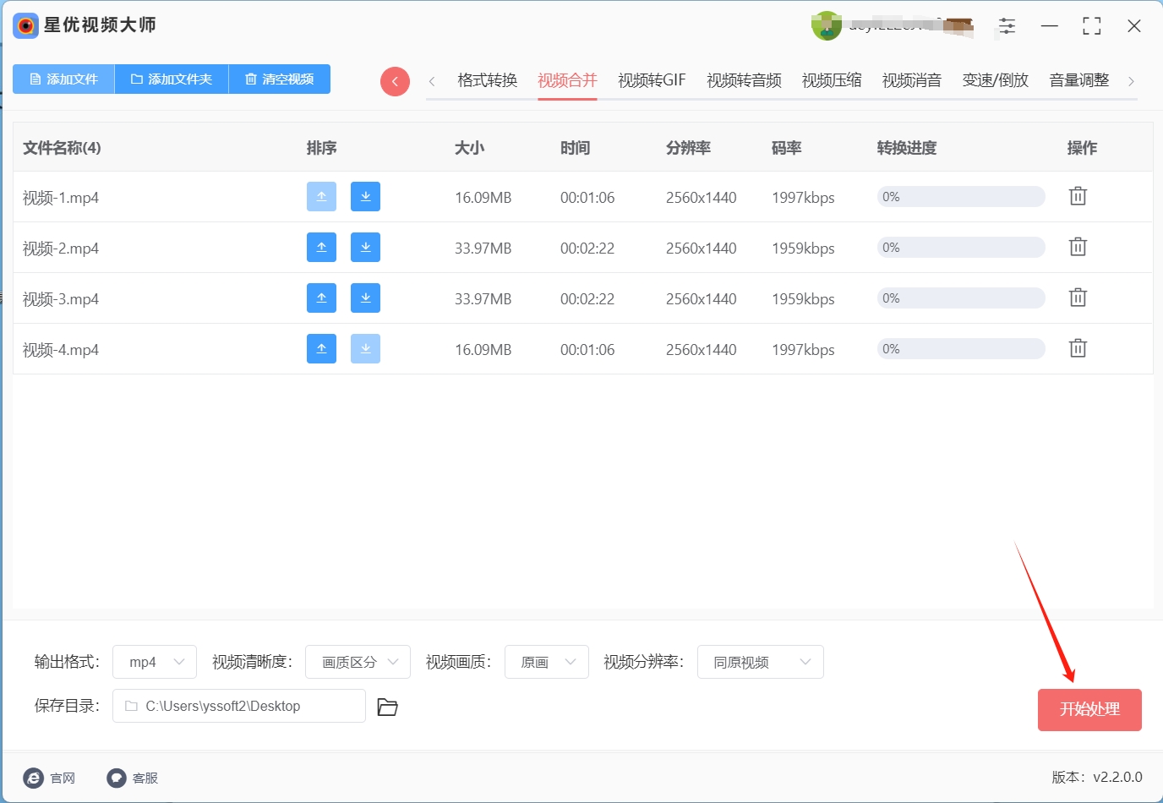The image size is (1163, 803).
Task: Move 视频-1.mp4 down in order
Action: [x=365, y=197]
